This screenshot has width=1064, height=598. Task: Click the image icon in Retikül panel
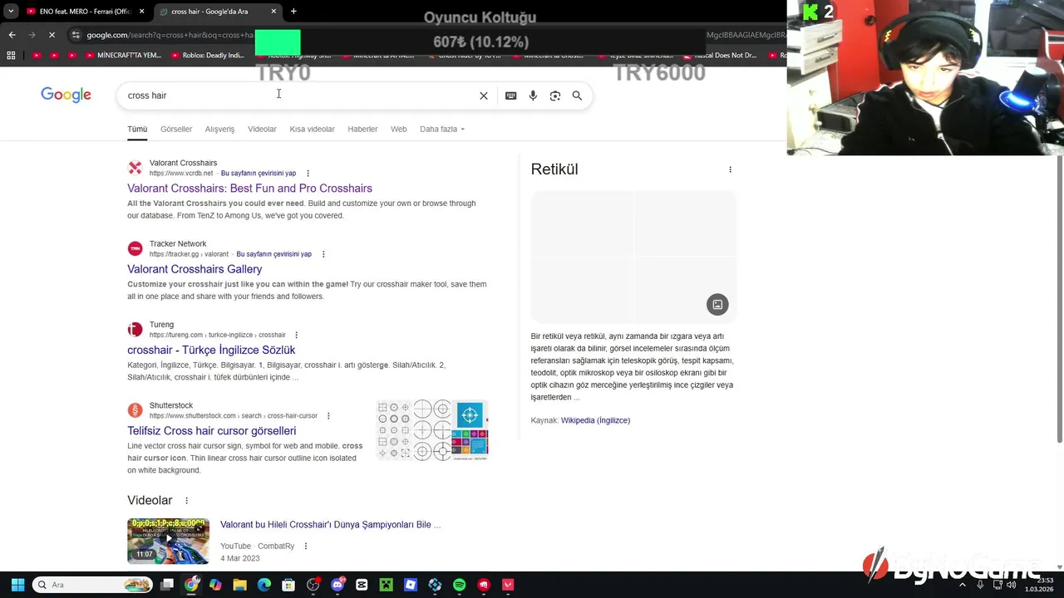[717, 305]
